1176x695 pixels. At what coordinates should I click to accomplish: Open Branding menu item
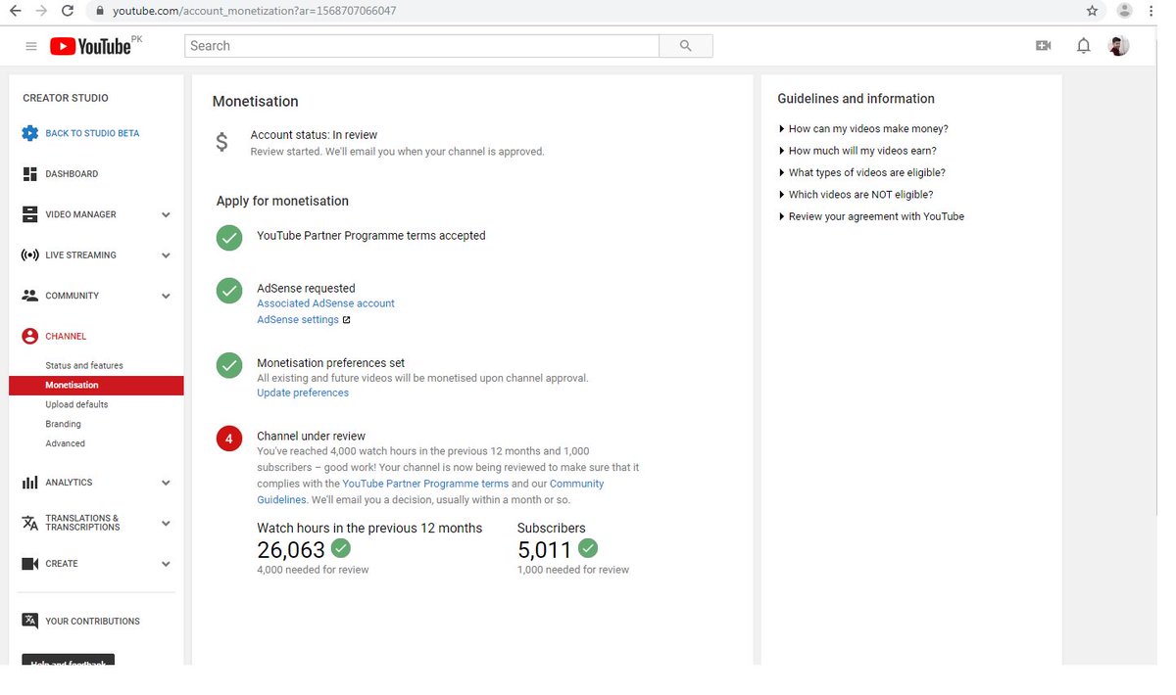click(x=63, y=424)
